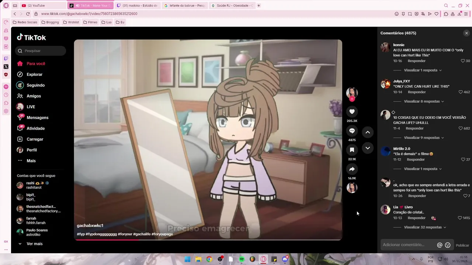Screen dimensions: 472x265
Task: Open Spotify from Windows taskbar
Action: click(x=242, y=259)
